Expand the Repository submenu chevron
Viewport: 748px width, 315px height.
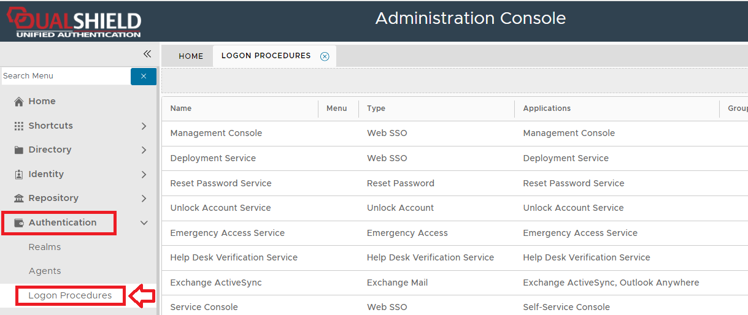pos(144,199)
